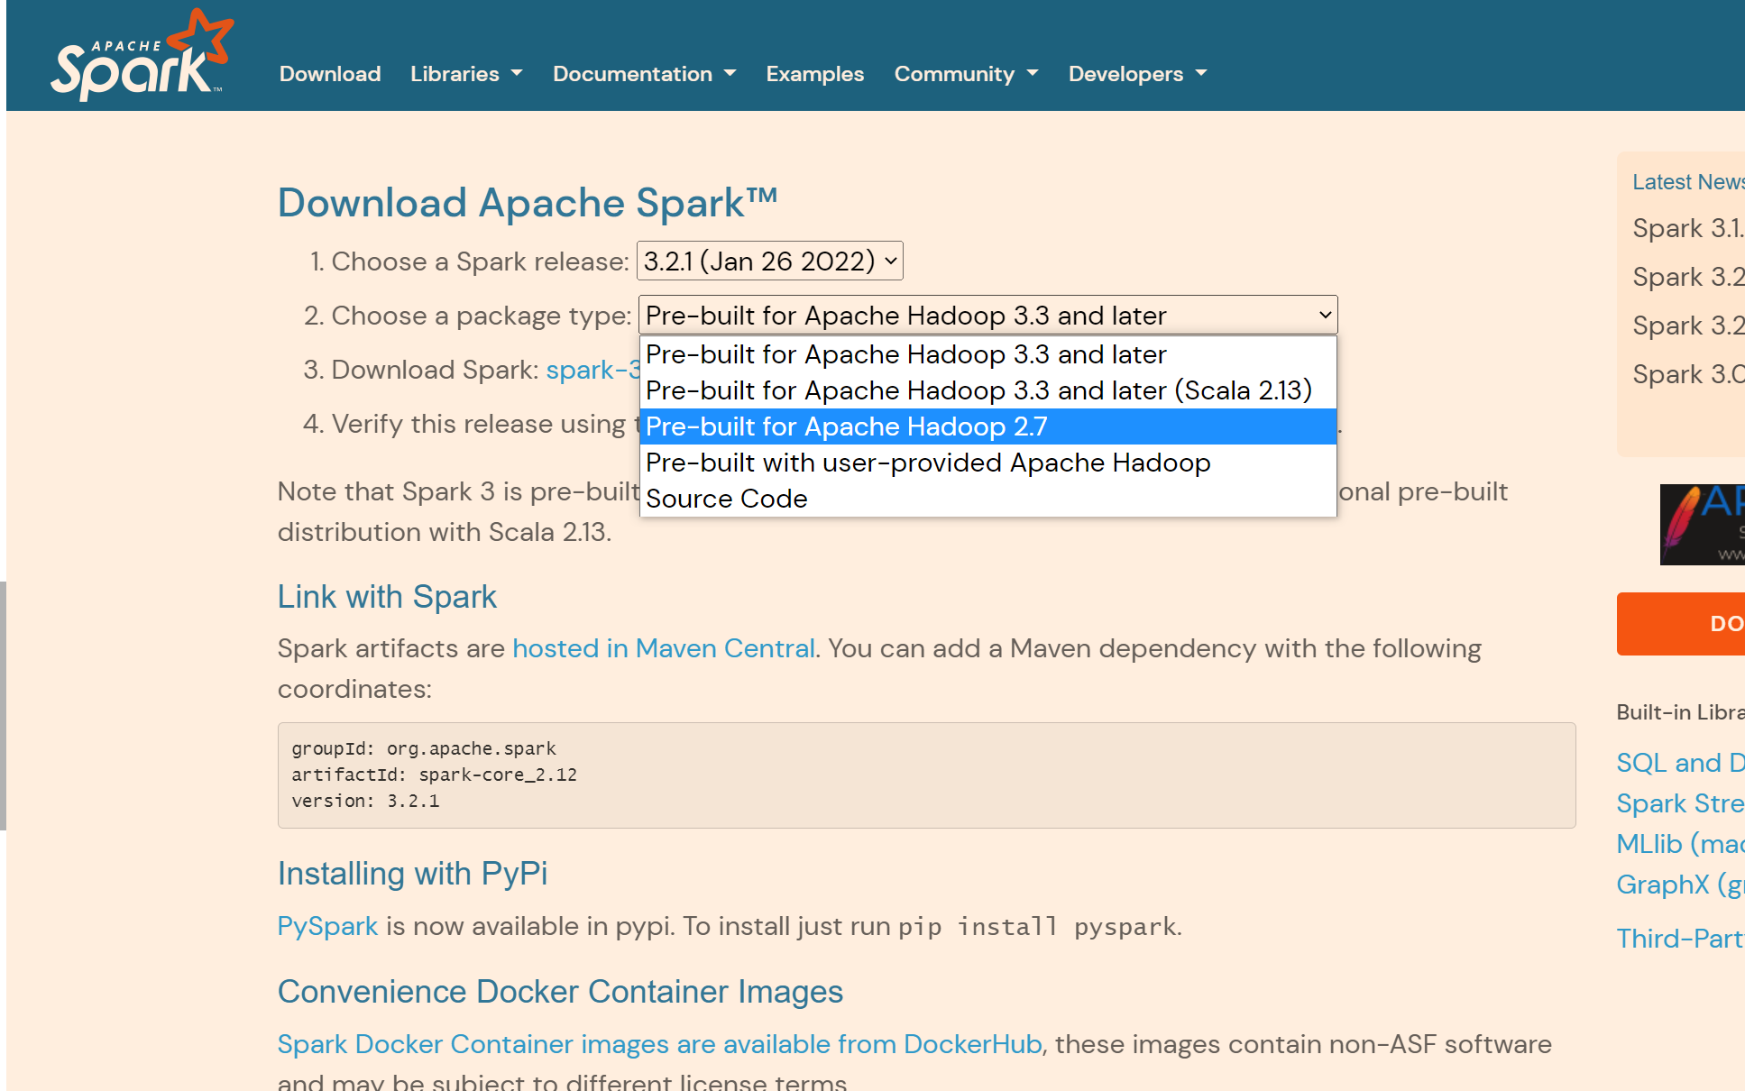Click the 'version: 3.2.1' code line
Viewport: 1745px width, 1091px height.
[365, 801]
